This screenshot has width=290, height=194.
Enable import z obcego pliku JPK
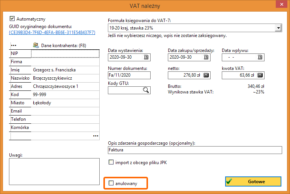click(x=111, y=162)
